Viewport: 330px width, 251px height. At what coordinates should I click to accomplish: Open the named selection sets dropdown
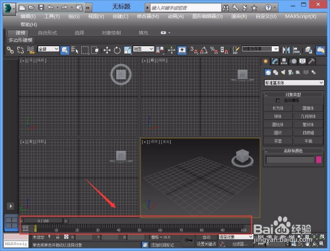tap(260, 49)
